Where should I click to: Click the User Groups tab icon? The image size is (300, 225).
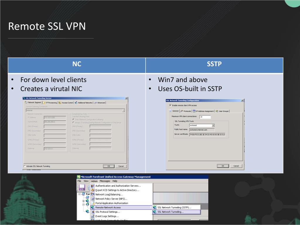click(x=217, y=111)
